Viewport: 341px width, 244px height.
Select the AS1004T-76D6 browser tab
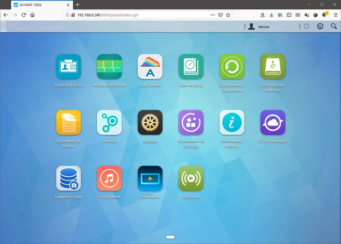click(x=41, y=5)
